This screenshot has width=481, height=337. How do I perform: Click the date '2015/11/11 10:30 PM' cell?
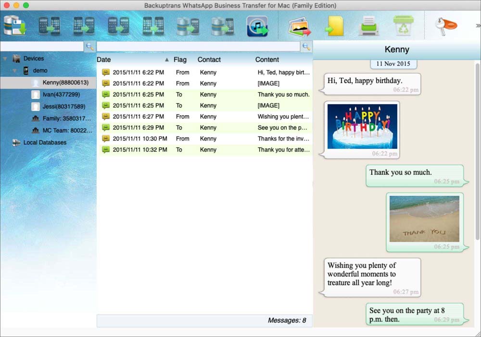140,139
